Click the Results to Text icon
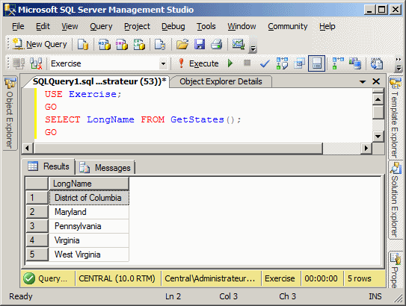This screenshot has width=406, height=306. (x=377, y=63)
